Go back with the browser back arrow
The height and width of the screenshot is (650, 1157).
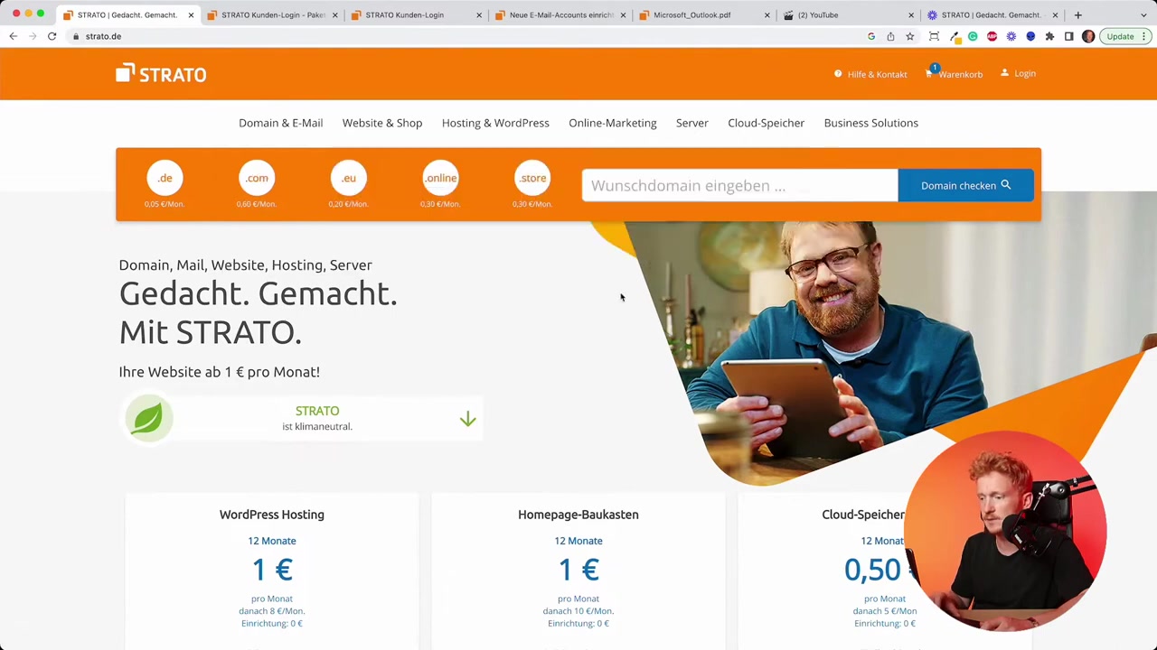13,36
